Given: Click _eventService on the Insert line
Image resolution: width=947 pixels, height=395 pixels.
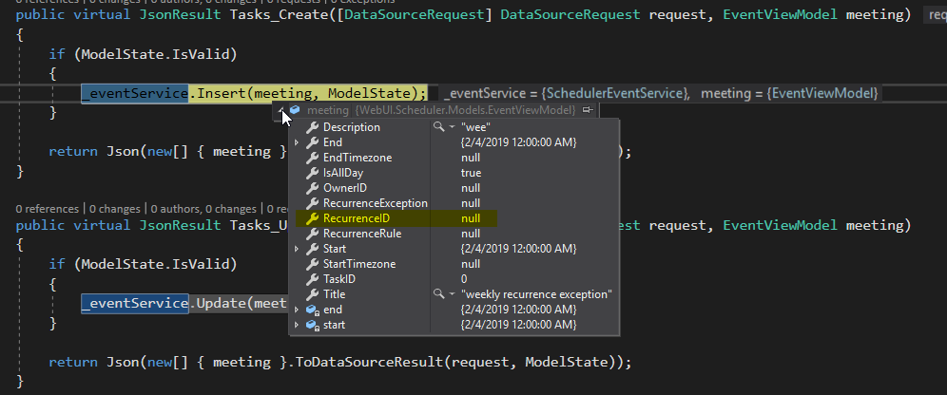Looking at the screenshot, I should (135, 93).
